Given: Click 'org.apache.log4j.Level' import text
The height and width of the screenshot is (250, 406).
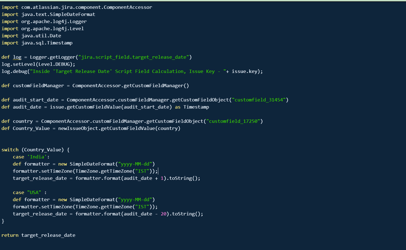Looking at the screenshot, I should click(52, 29).
